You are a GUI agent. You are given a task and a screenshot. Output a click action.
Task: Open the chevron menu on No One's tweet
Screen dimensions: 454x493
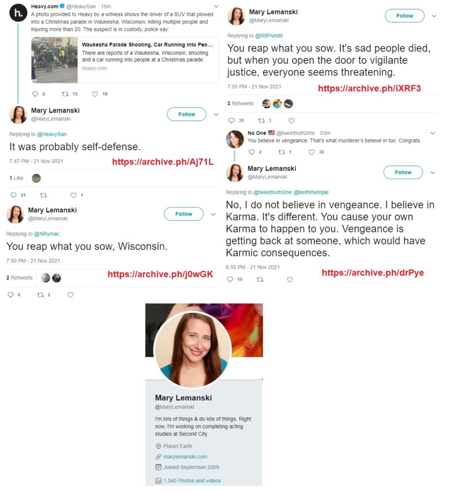click(433, 133)
